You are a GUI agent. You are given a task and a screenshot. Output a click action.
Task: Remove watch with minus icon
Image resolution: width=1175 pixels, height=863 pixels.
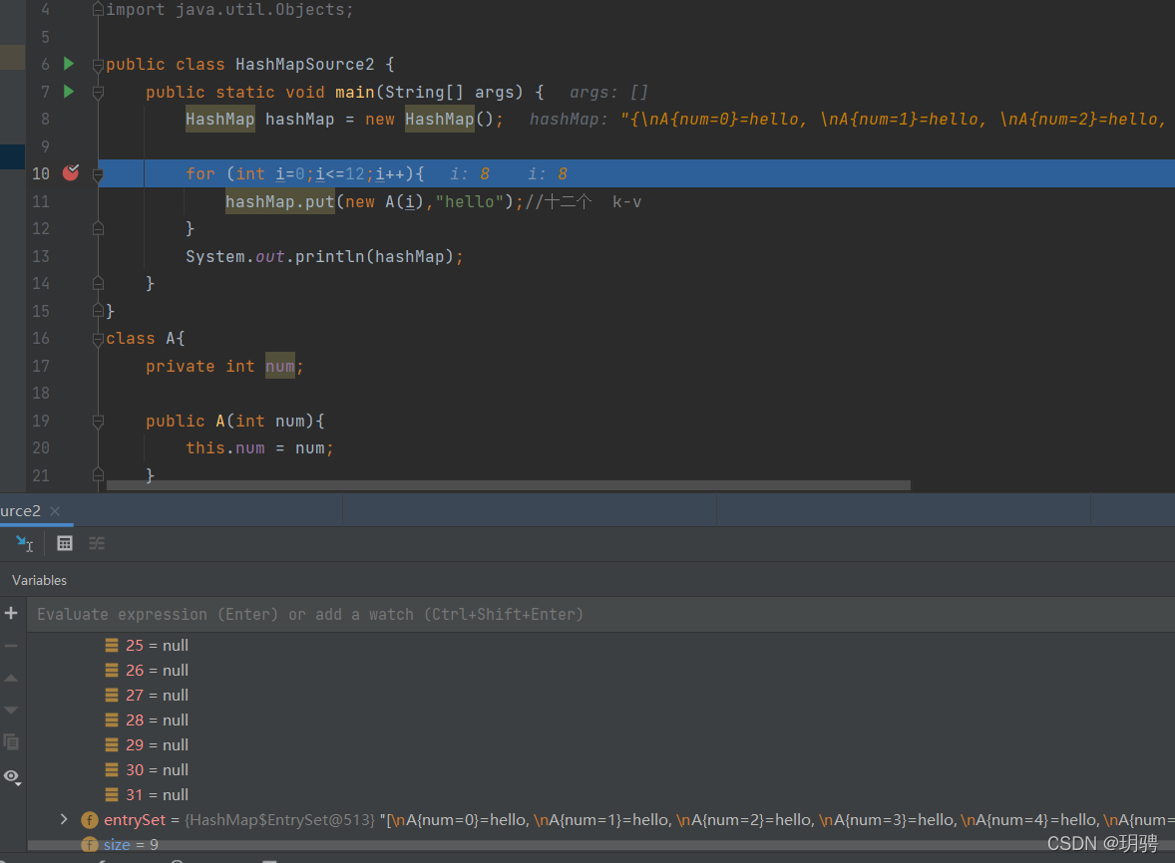(x=11, y=645)
